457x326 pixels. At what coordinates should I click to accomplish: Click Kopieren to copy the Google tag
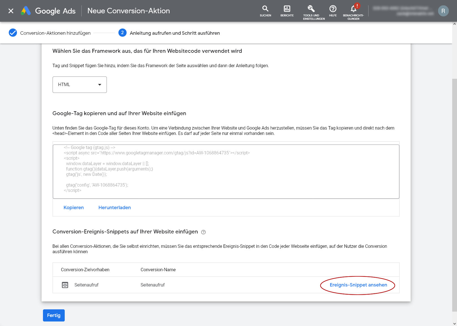pos(73,207)
